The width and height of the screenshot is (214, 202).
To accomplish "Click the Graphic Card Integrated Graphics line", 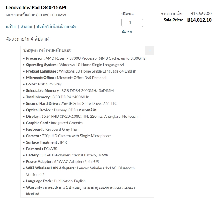I will pos(55,123).
